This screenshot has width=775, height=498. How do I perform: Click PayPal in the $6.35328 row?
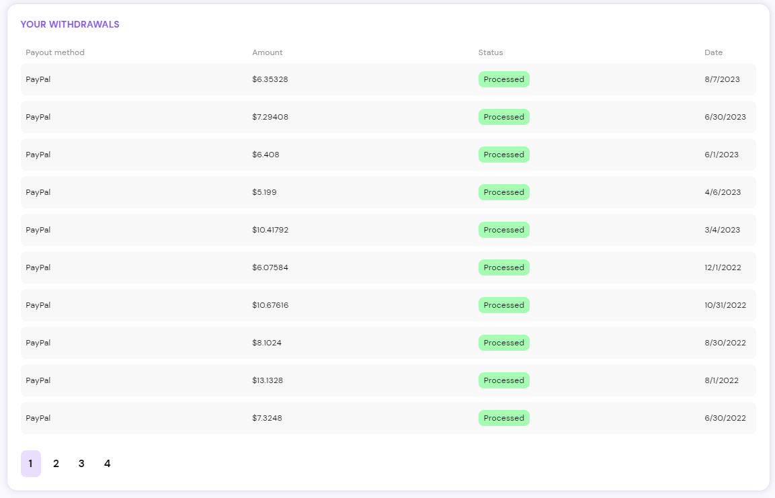click(x=38, y=79)
